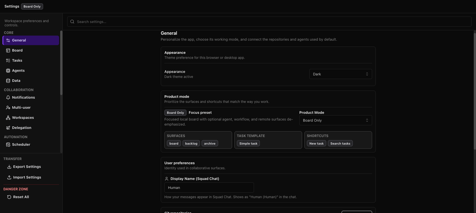The height and width of the screenshot is (213, 476).
Task: Click the 'New task' shortcut chip
Action: tap(316, 143)
